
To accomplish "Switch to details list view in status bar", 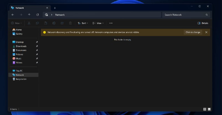I will [x=205, y=109].
